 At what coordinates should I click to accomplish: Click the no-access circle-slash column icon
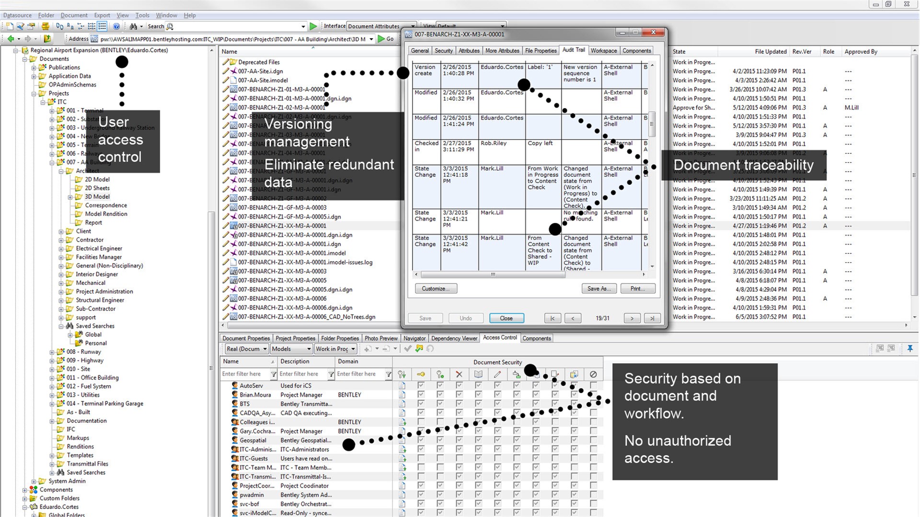[x=593, y=374]
